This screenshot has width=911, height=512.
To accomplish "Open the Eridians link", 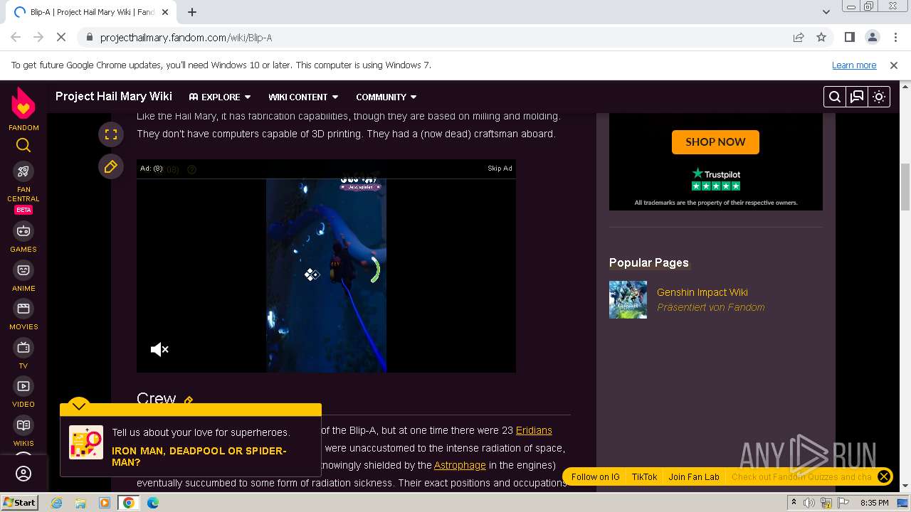I will [x=534, y=430].
